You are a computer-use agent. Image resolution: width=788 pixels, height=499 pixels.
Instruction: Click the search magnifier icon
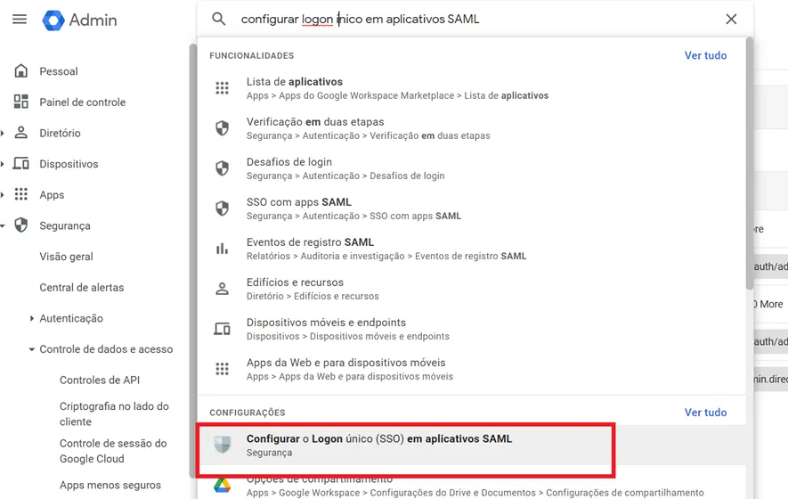click(x=219, y=19)
